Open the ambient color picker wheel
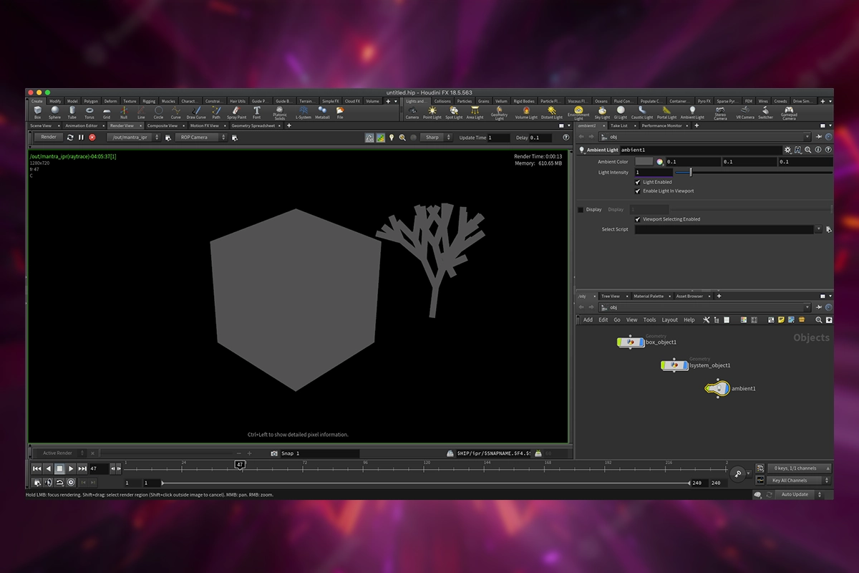The width and height of the screenshot is (859, 573). coord(661,162)
